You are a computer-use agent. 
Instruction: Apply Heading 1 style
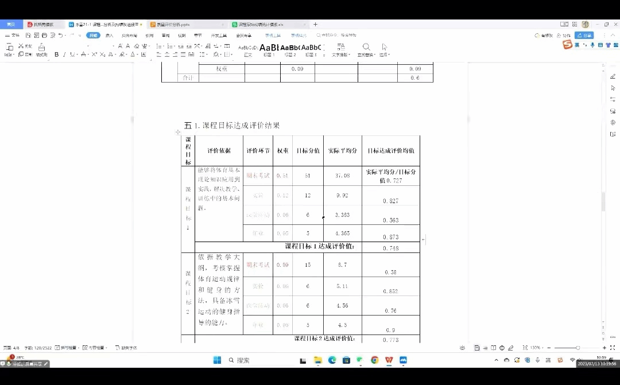[x=269, y=50]
